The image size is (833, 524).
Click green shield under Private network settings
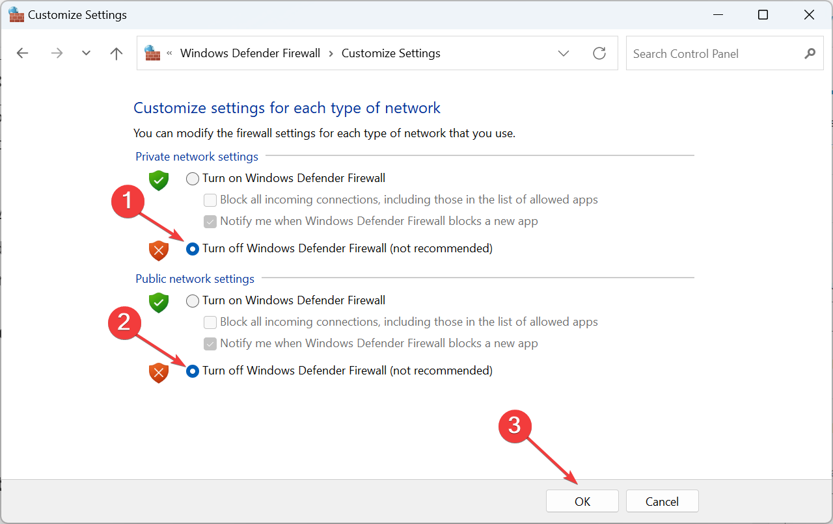point(159,180)
